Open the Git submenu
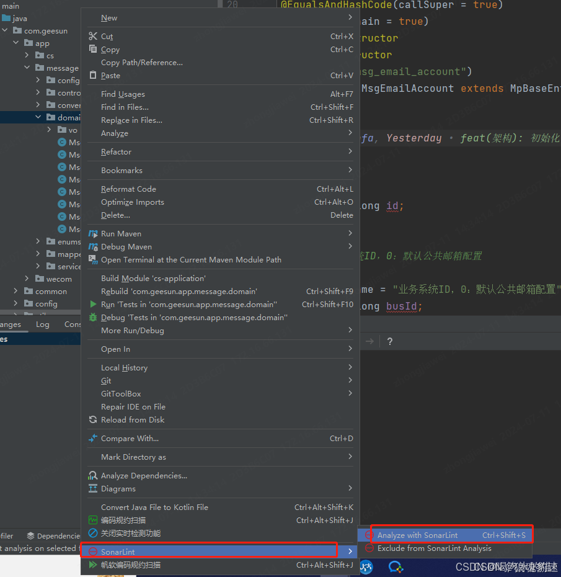Screen dimensions: 561x577 pyautogui.click(x=220, y=380)
